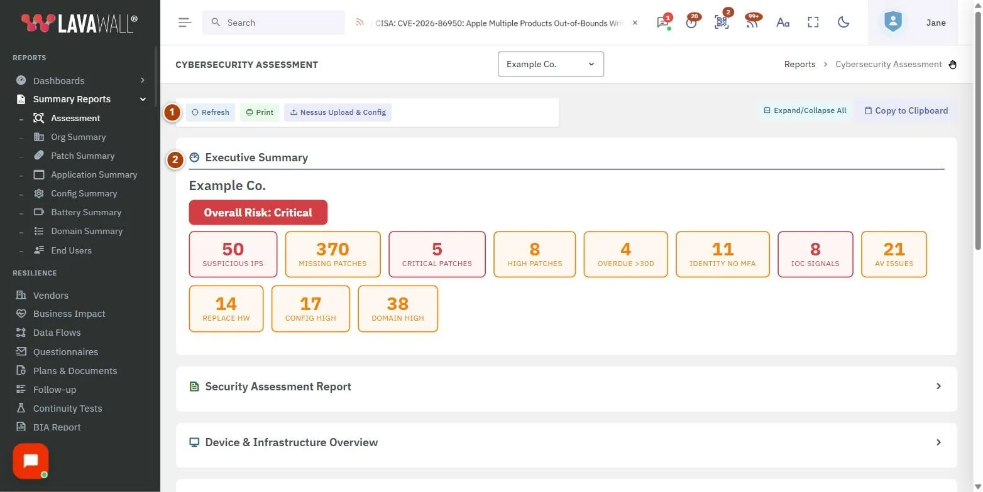Click the Overall Risk: Critical badge
Image resolution: width=983 pixels, height=492 pixels.
258,212
